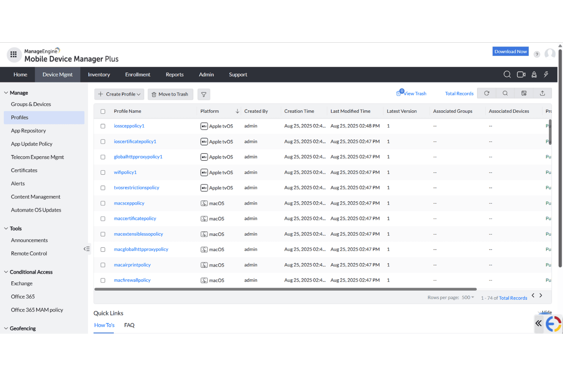This screenshot has height=376, width=563.
Task: Open the user profile avatar
Action: click(550, 54)
